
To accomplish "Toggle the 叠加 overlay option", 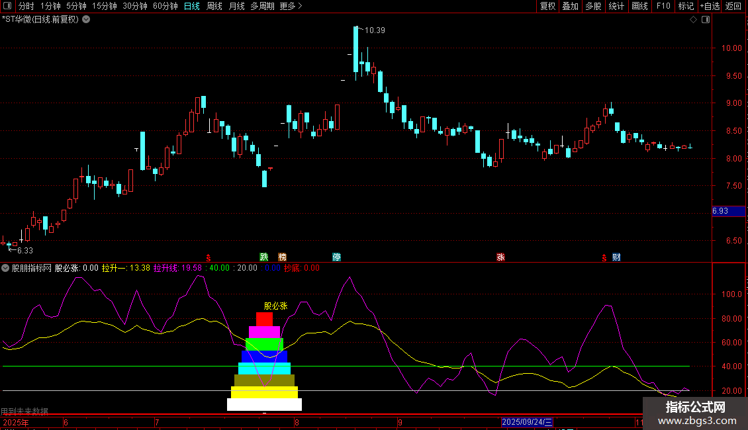I will tap(570, 7).
